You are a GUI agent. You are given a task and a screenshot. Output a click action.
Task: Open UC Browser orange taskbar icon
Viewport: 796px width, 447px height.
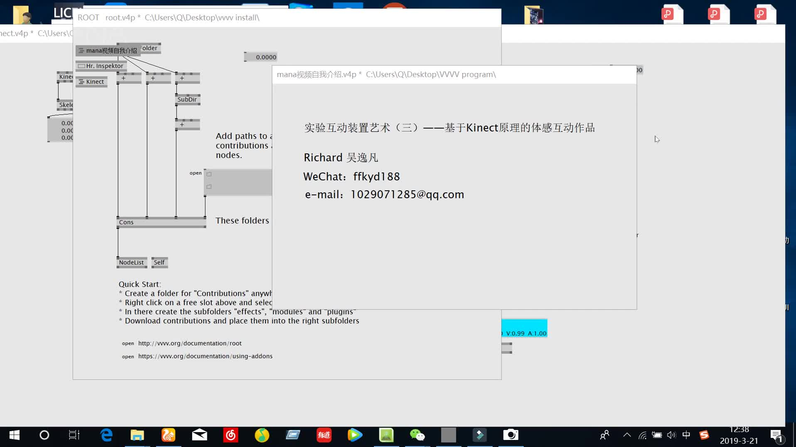click(x=168, y=435)
